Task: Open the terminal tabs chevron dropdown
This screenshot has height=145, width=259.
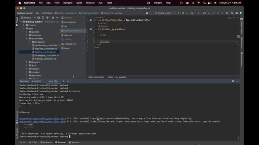Action: pos(68,81)
